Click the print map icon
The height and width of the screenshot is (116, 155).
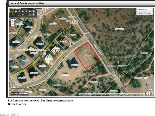pos(34,11)
